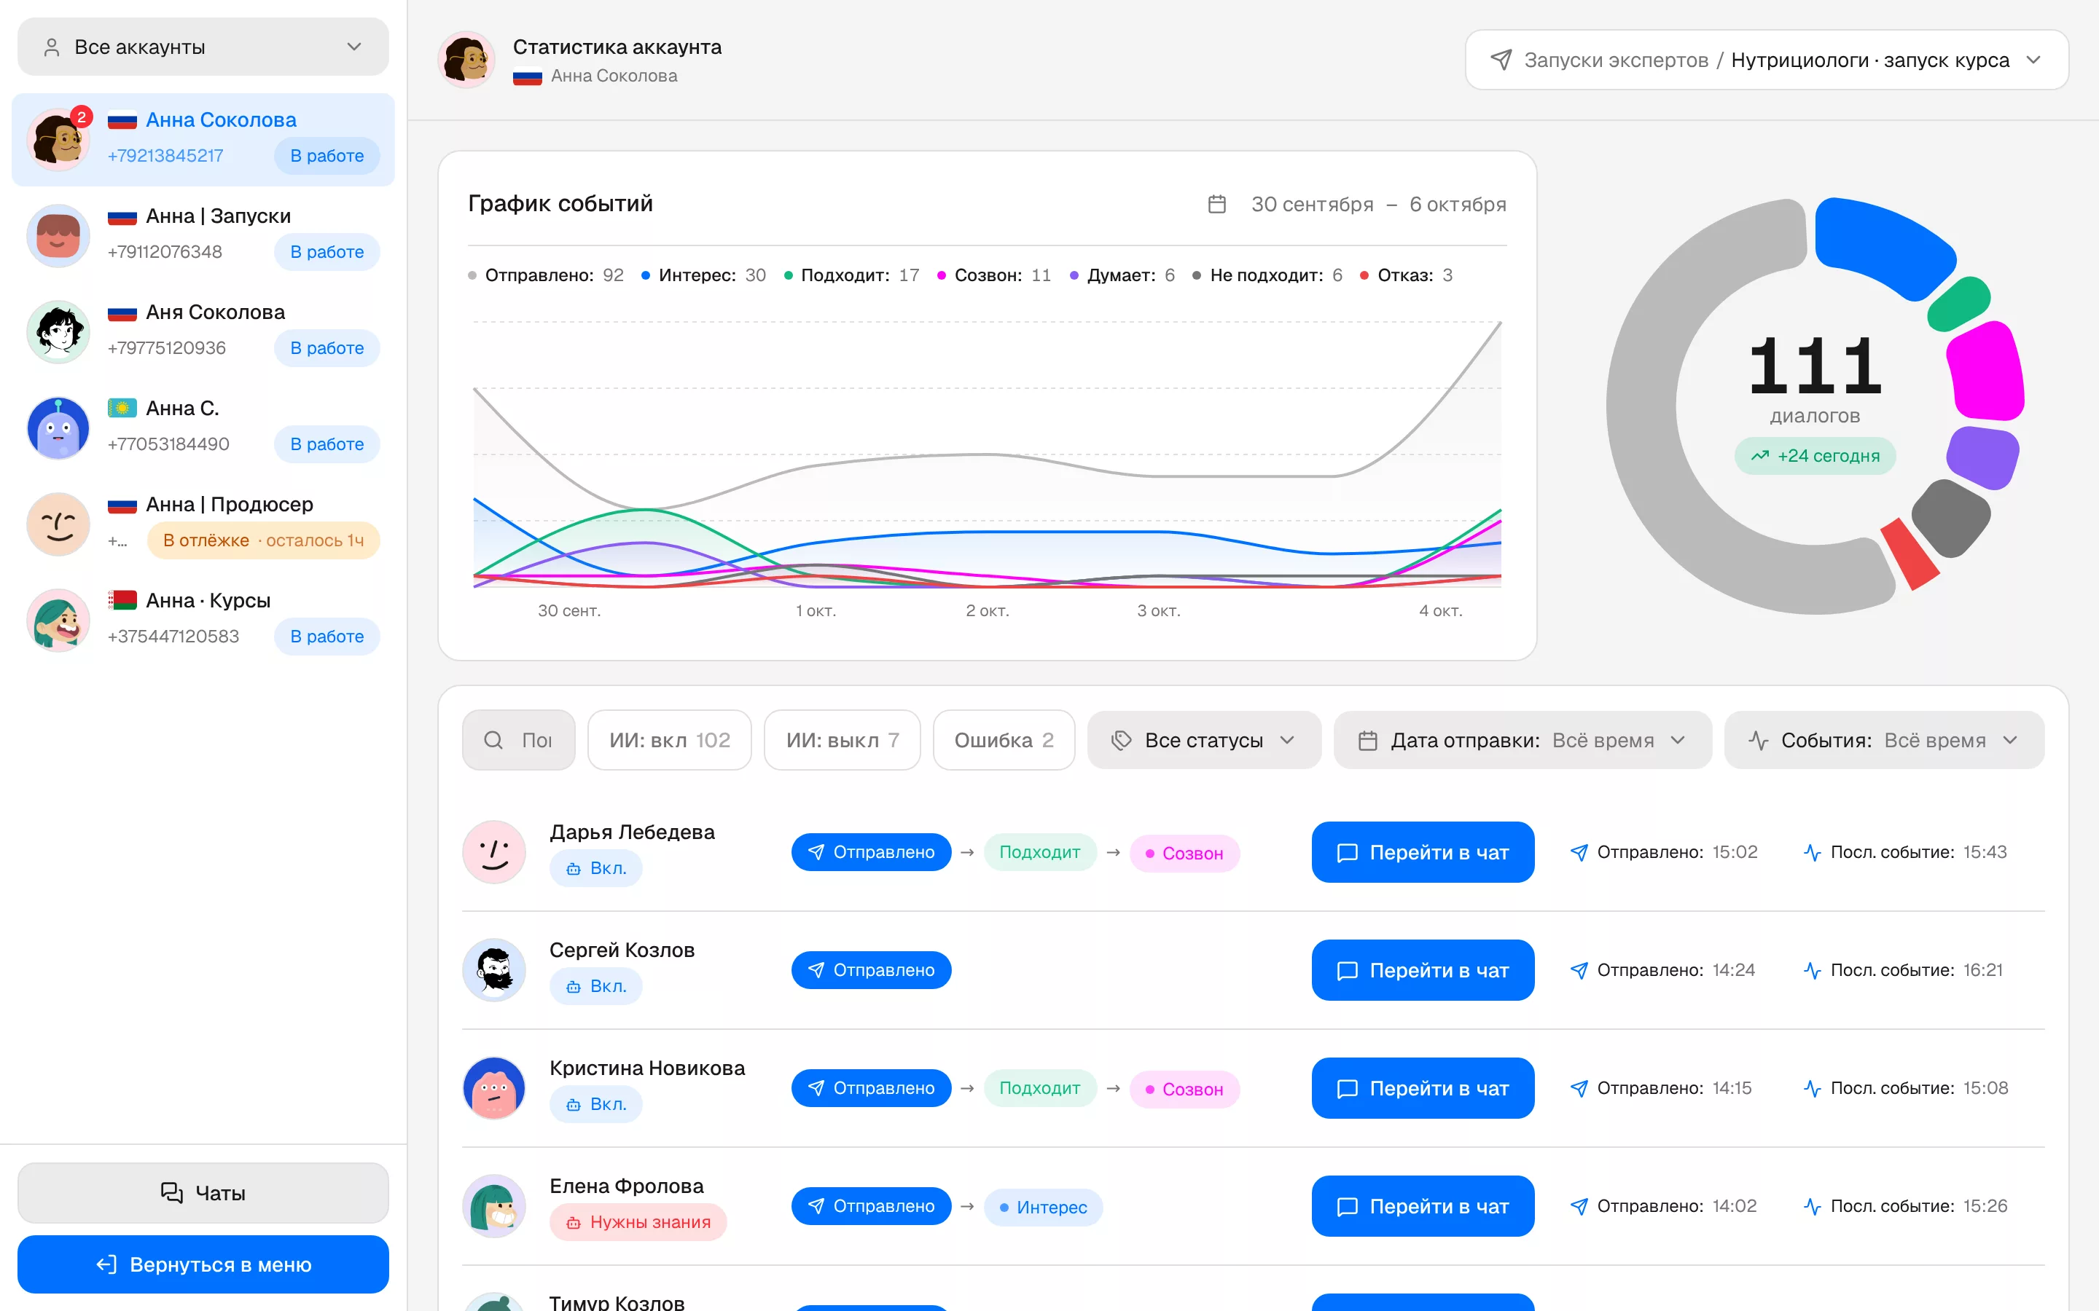Click Кристина Новикова avatar
Screen dimensions: 2099x1311
coord(494,1087)
